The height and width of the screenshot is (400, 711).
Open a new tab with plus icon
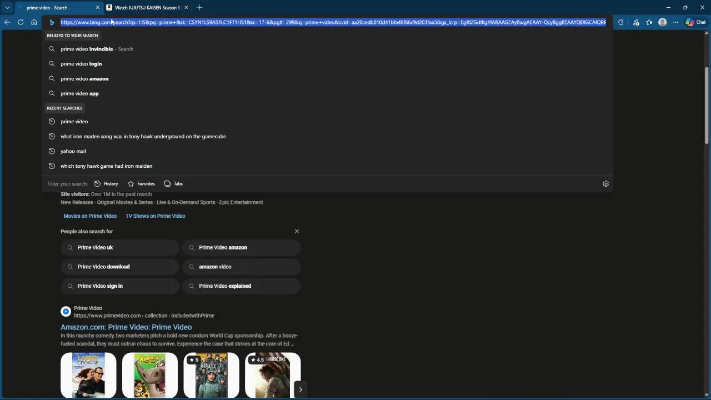click(x=199, y=7)
